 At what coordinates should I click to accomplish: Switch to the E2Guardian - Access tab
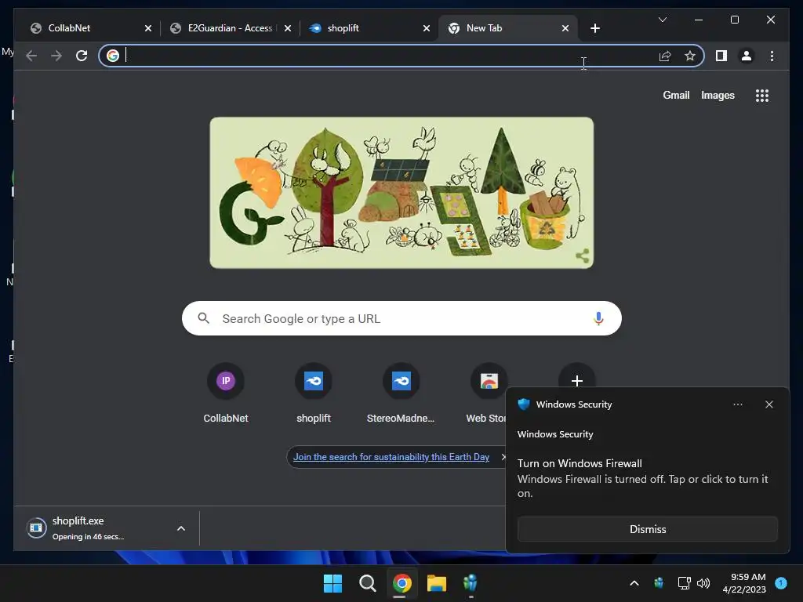coord(230,28)
